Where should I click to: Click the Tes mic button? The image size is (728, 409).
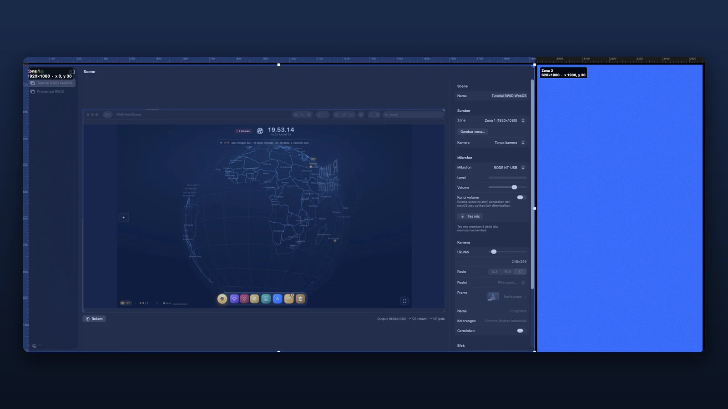point(470,216)
